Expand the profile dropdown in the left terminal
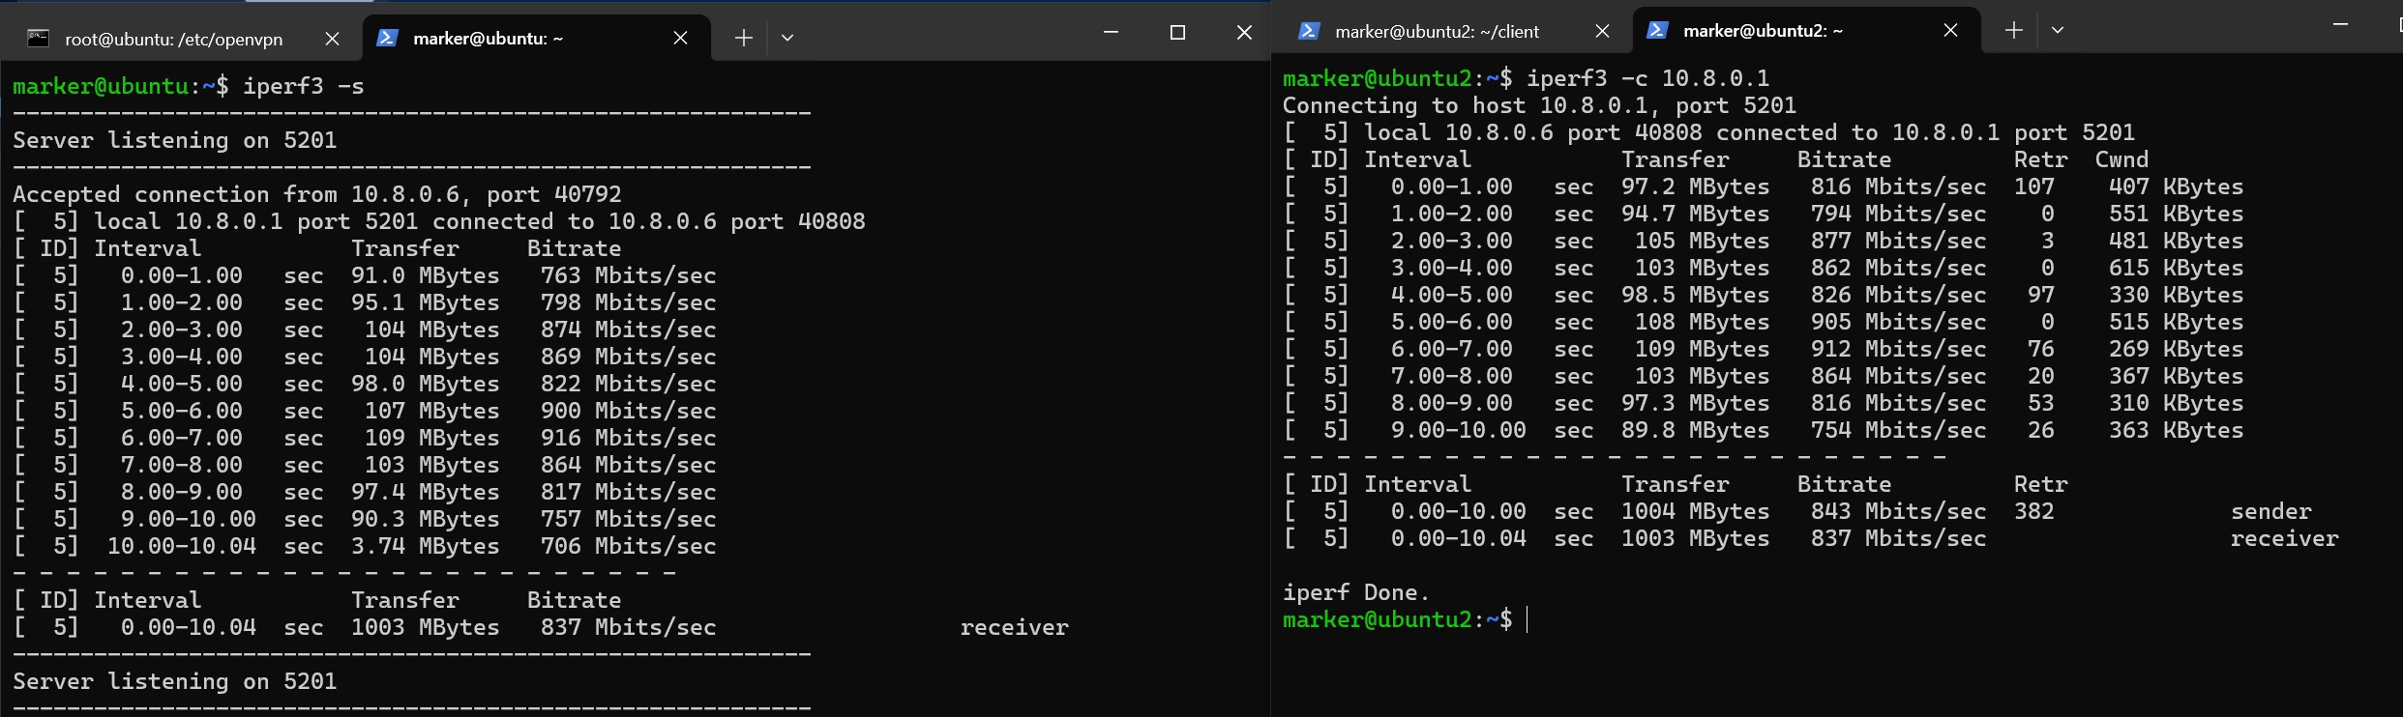Image resolution: width=2403 pixels, height=717 pixels. click(x=787, y=38)
